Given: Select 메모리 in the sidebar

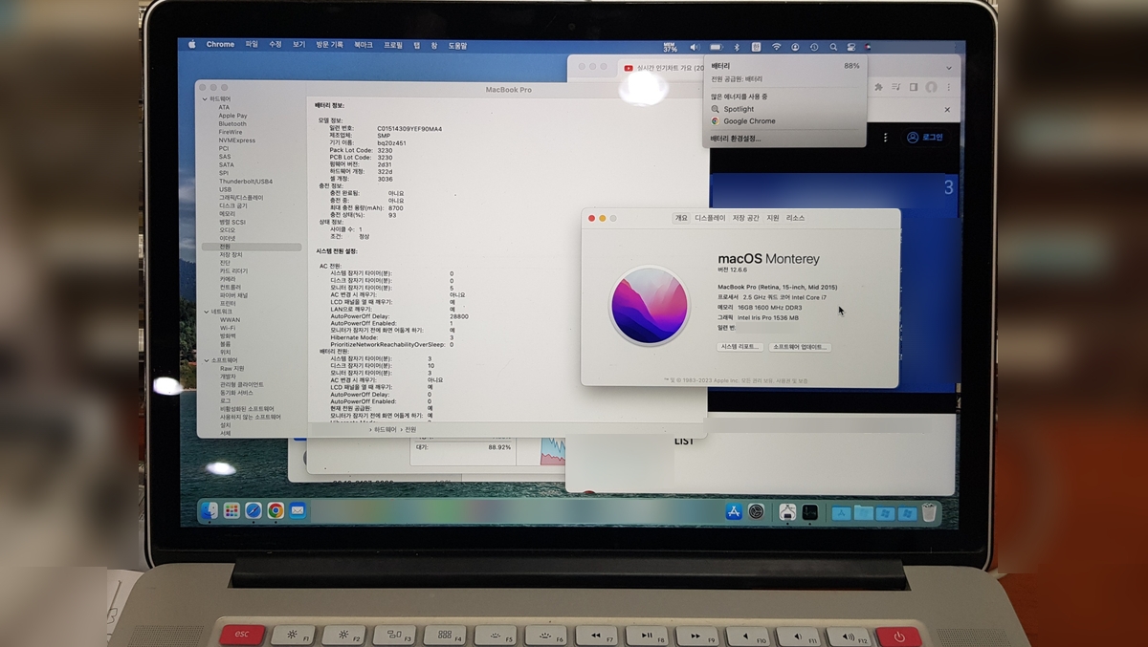Looking at the screenshot, I should pyautogui.click(x=228, y=214).
